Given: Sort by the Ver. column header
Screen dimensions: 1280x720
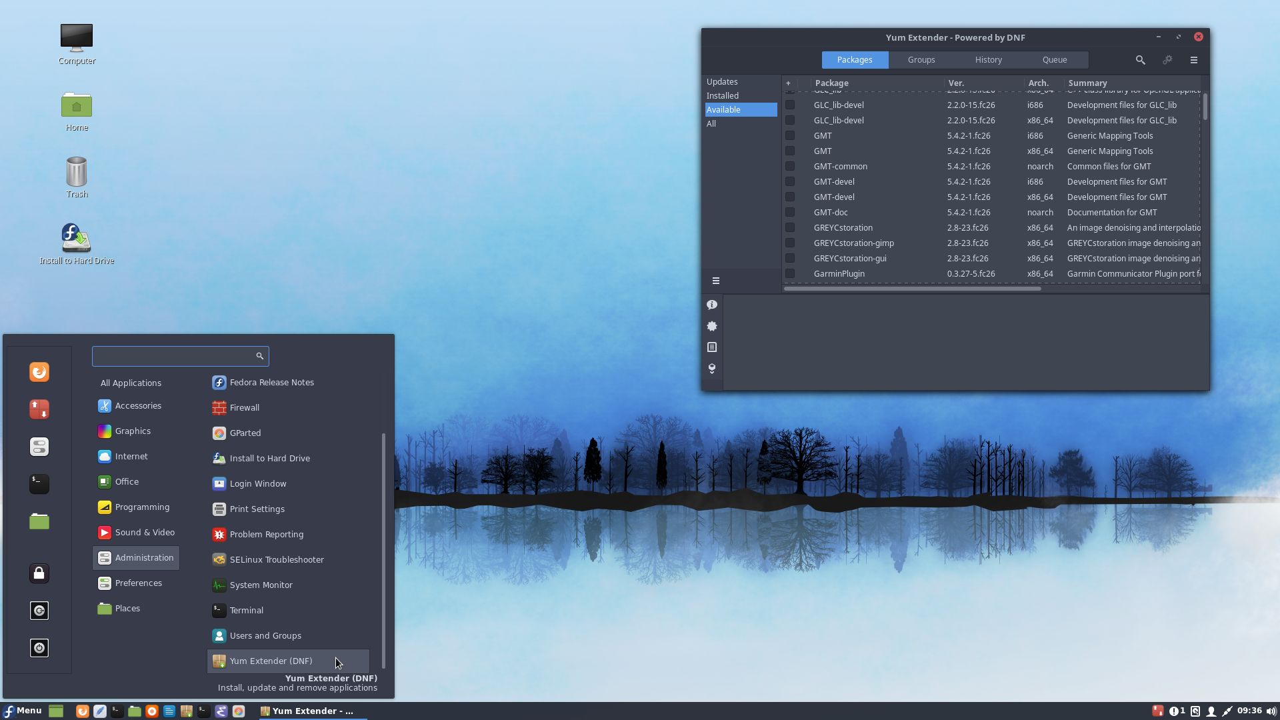Looking at the screenshot, I should (984, 83).
